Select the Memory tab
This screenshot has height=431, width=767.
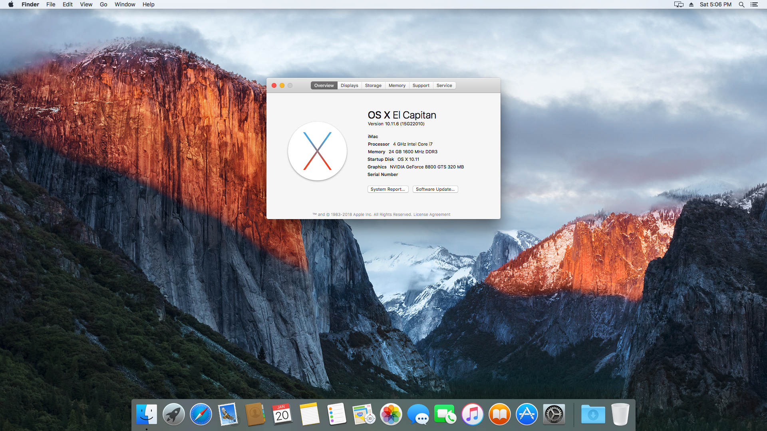click(x=397, y=85)
